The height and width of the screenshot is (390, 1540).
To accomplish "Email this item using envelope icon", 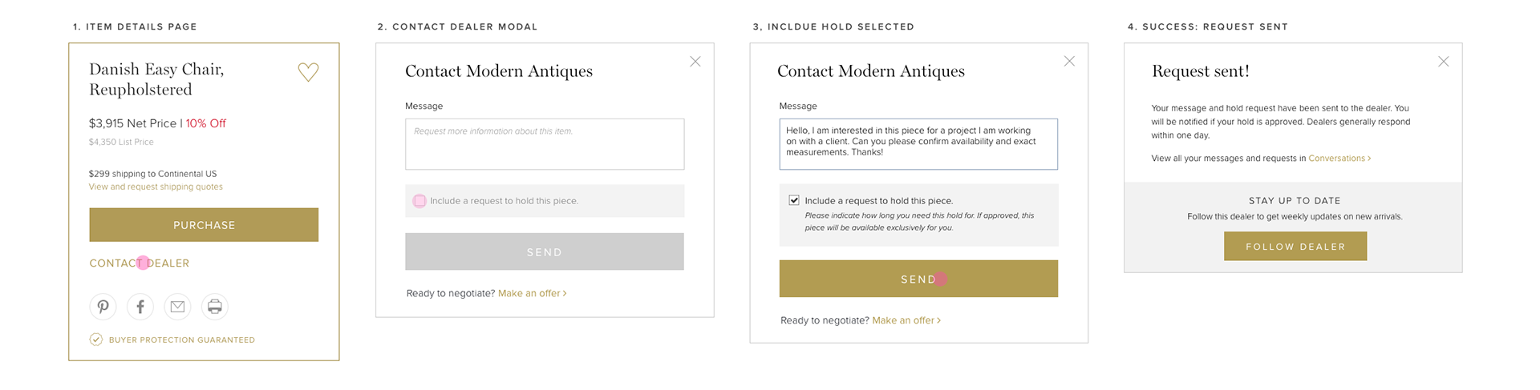I will (177, 307).
